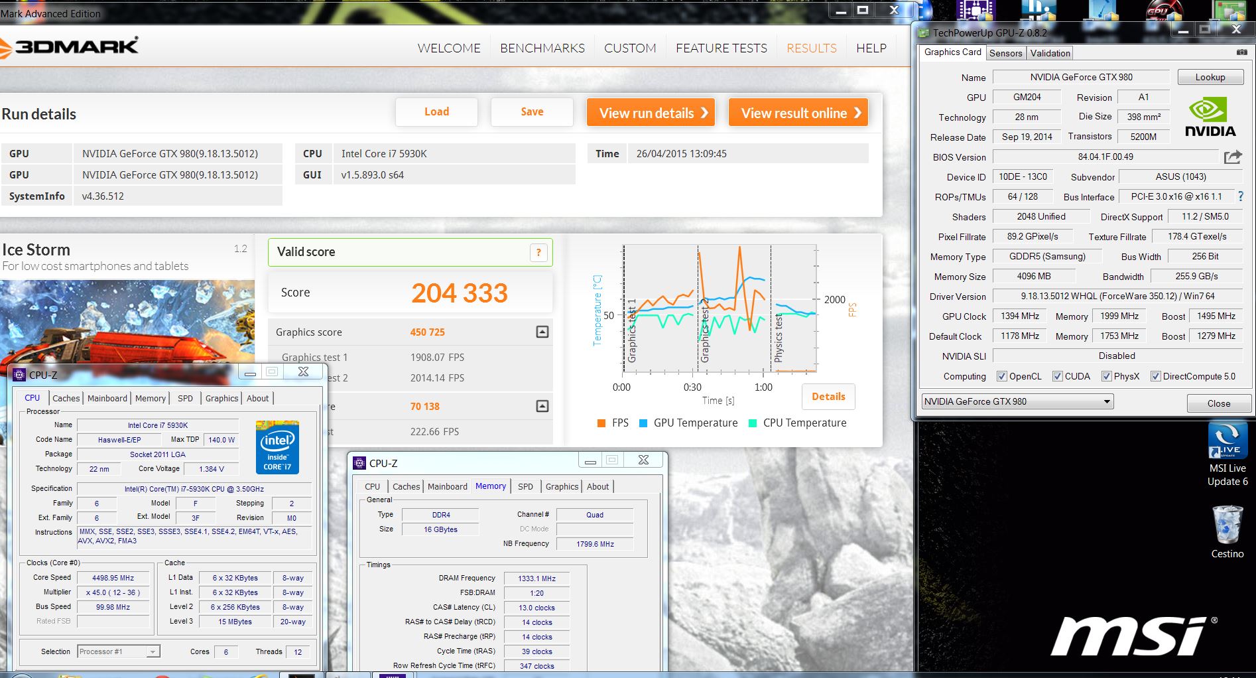Click View run details
1256x678 pixels.
pyautogui.click(x=652, y=113)
